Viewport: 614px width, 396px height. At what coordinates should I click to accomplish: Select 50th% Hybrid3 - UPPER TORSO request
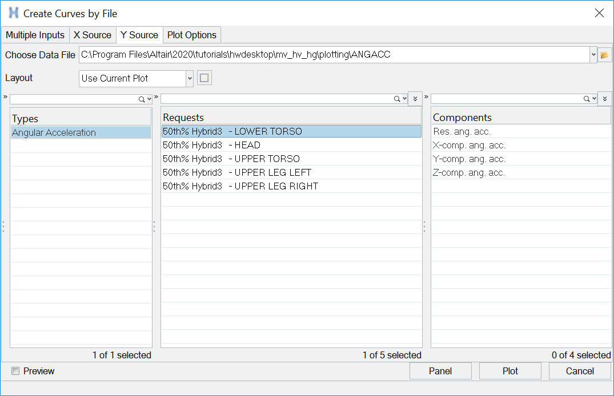(291, 159)
